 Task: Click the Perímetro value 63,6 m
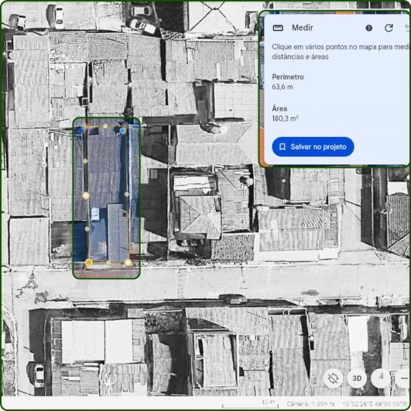(x=282, y=87)
